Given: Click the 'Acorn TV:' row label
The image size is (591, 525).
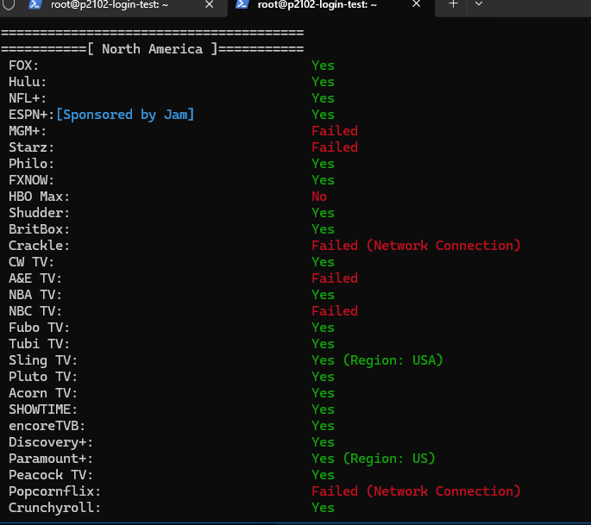Looking at the screenshot, I should pos(43,393).
